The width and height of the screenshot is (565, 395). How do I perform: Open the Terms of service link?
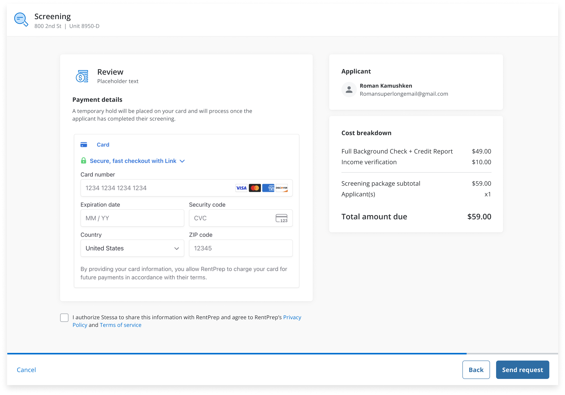tap(120, 325)
